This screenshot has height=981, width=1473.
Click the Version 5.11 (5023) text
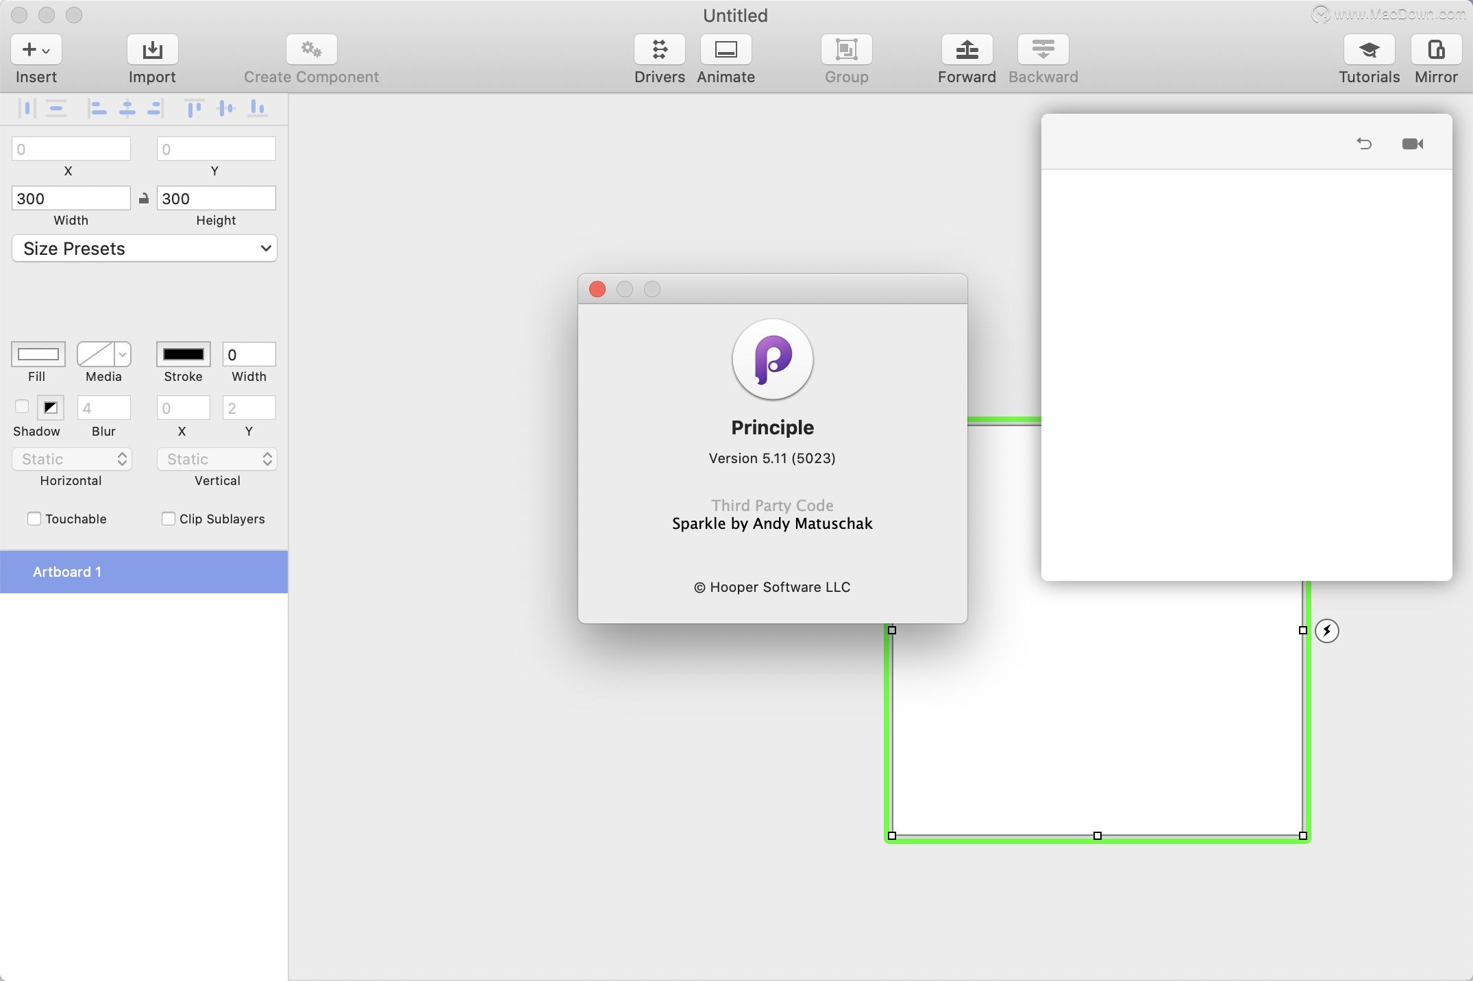coord(772,458)
